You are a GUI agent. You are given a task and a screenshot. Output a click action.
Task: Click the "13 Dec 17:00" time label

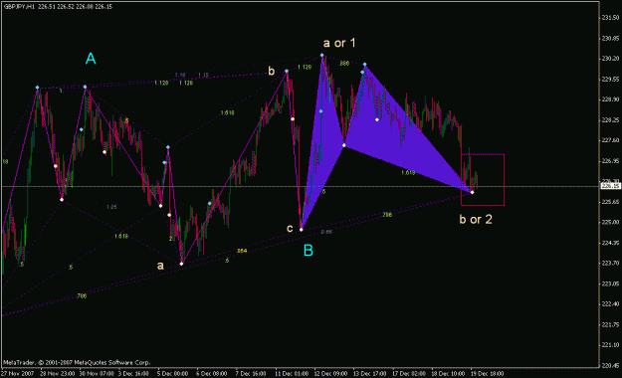click(369, 374)
